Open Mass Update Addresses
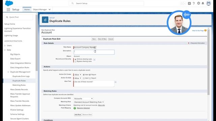The image size is (216, 121). pos(20,106)
